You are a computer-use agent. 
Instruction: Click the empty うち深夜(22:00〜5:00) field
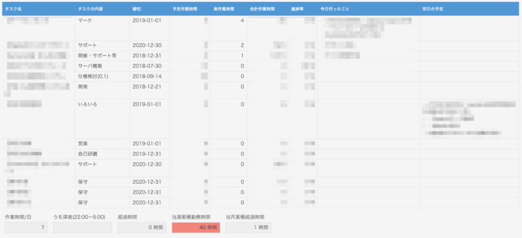[83, 228]
